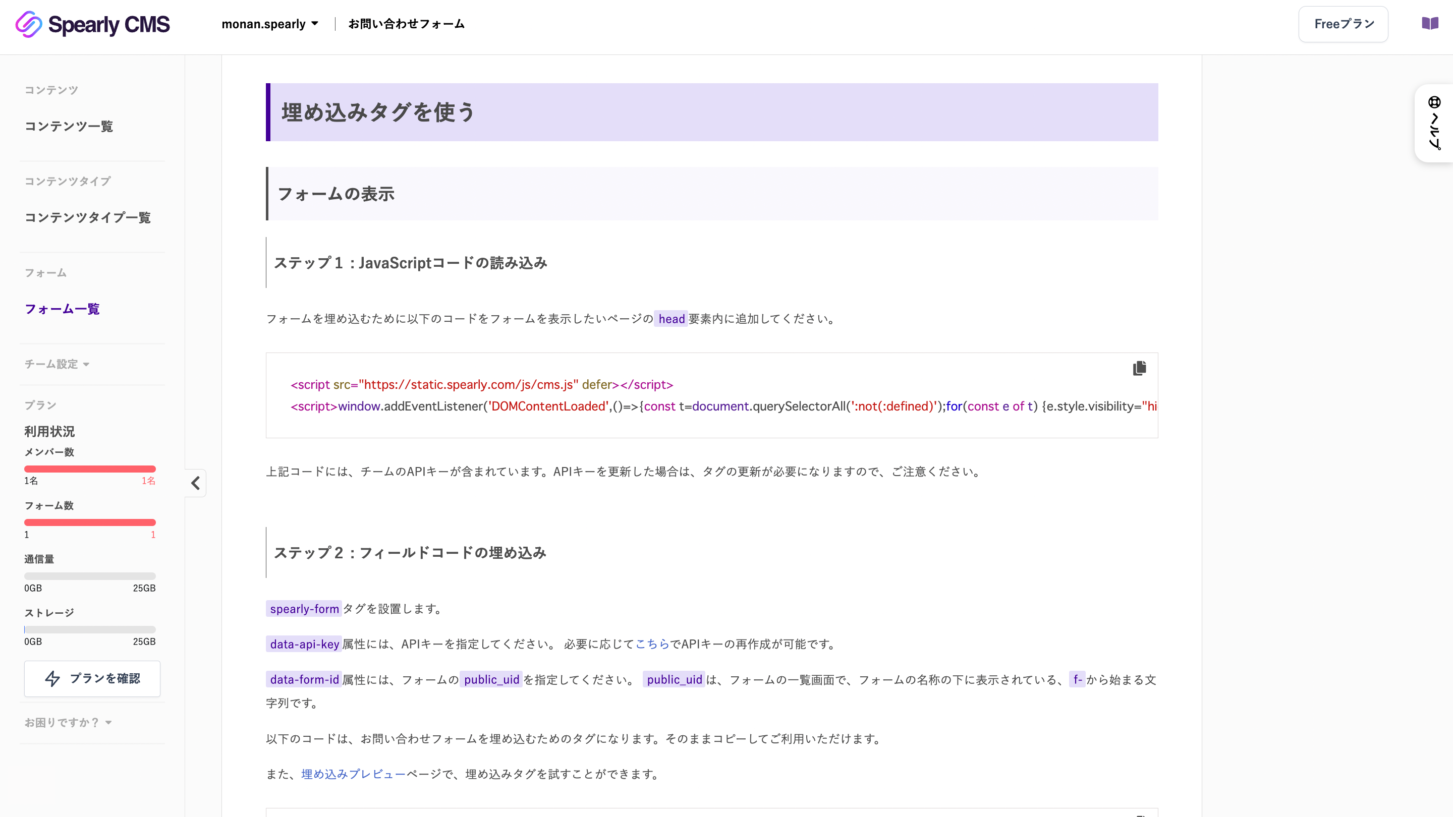
Task: Open the 埋め込みプレビュー link
Action: [x=353, y=774]
